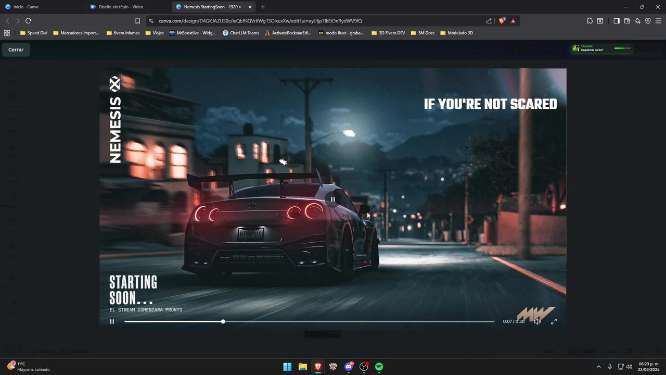Toggle the browser sidebar panel icon

617,21
